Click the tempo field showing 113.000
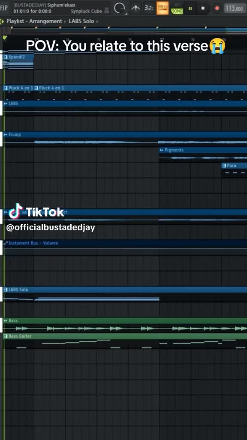 235,9
